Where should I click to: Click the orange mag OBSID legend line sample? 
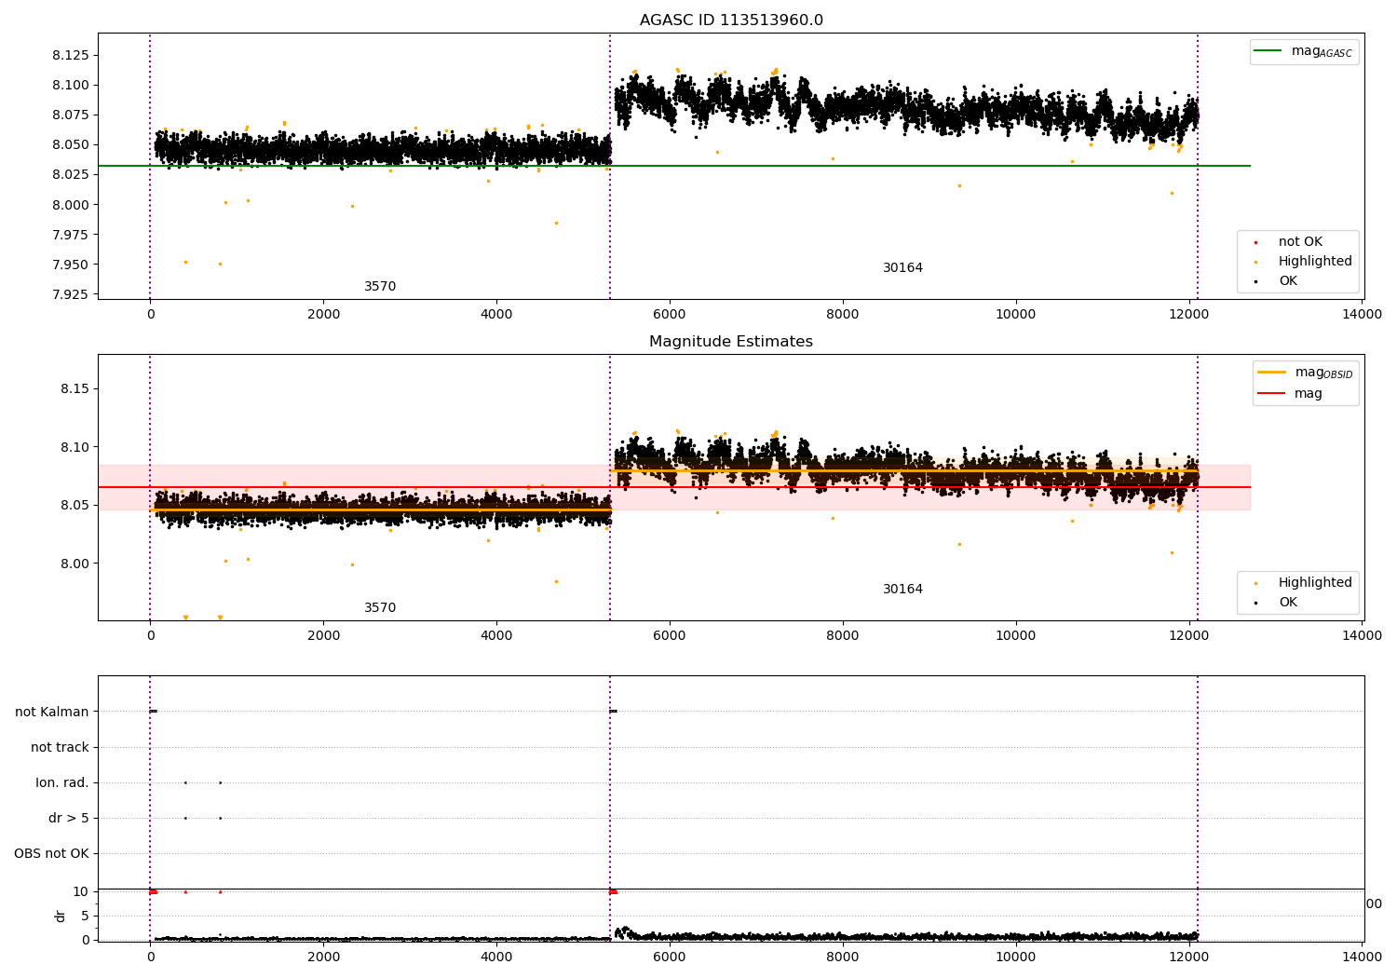[x=1271, y=372]
